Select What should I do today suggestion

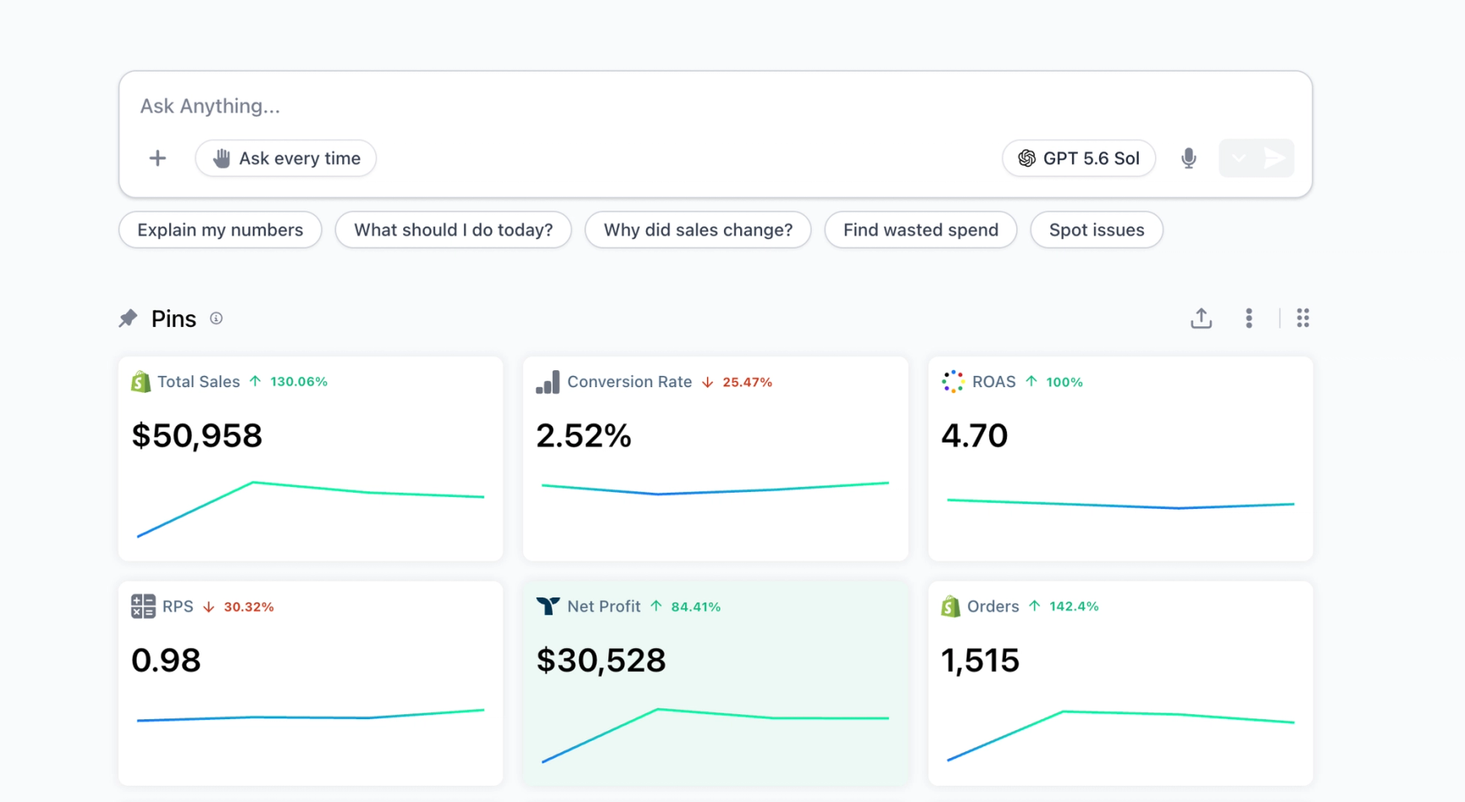pyautogui.click(x=453, y=230)
